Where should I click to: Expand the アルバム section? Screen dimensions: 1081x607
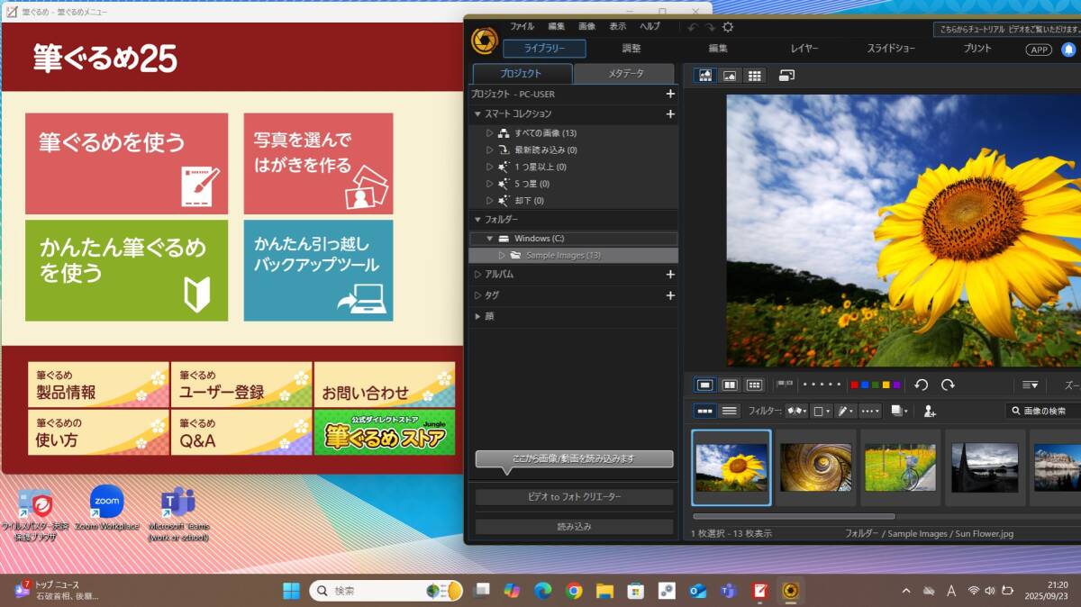click(477, 275)
